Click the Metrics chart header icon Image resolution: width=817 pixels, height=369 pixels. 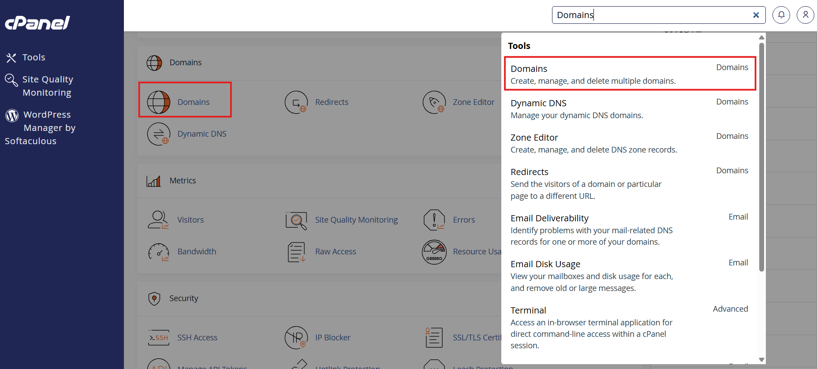pos(154,181)
